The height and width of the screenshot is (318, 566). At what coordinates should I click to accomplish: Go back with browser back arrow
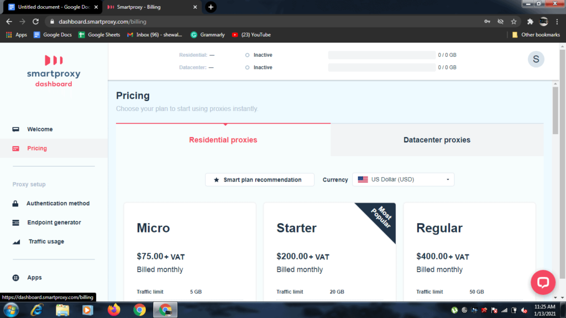click(x=9, y=22)
